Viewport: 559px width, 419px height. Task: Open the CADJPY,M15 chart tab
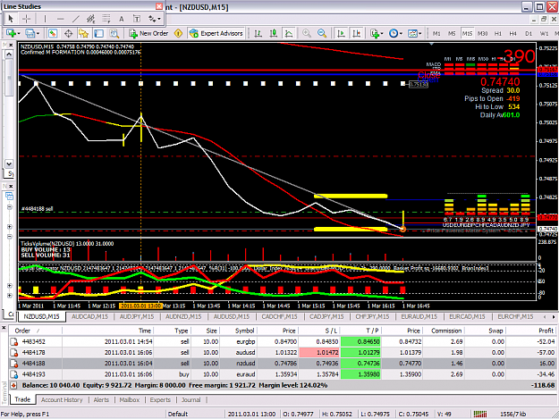pyautogui.click(x=326, y=316)
